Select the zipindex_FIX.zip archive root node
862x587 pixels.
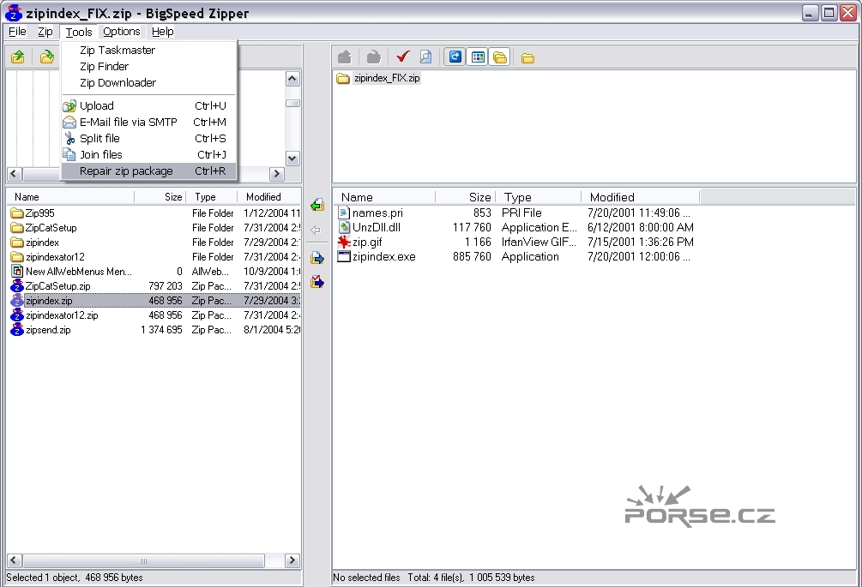pyautogui.click(x=387, y=78)
